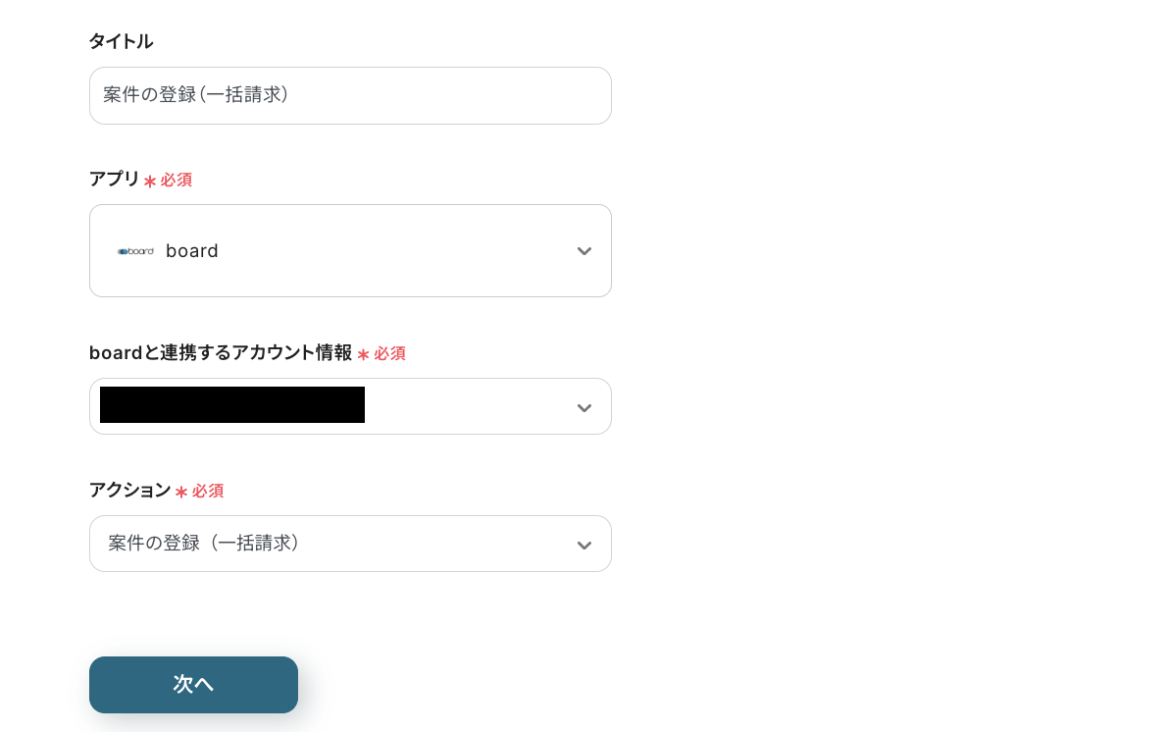1167x732 pixels.
Task: Click the アプリ field label
Action: click(x=114, y=179)
